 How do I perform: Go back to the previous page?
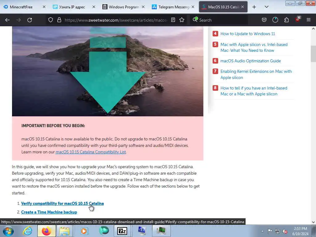7,20
